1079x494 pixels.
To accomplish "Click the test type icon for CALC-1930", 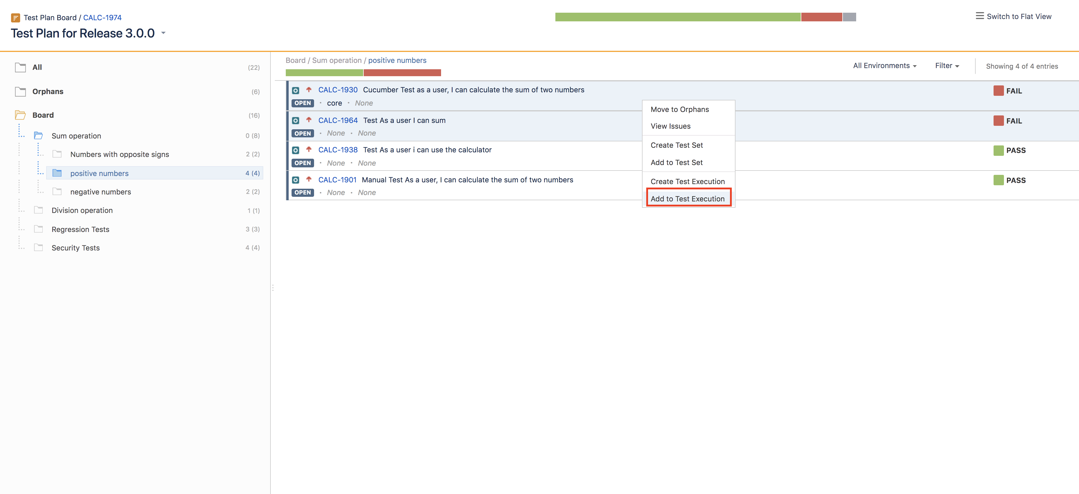I will 295,90.
